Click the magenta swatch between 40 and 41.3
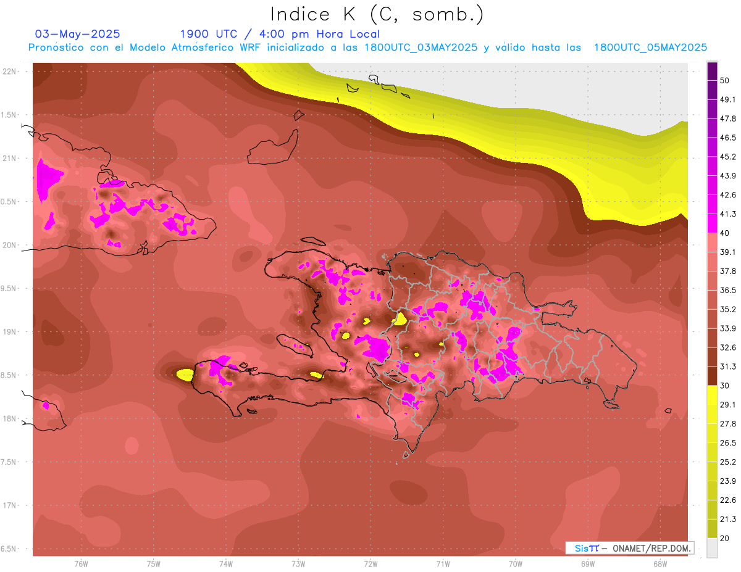The height and width of the screenshot is (572, 741). point(712,223)
